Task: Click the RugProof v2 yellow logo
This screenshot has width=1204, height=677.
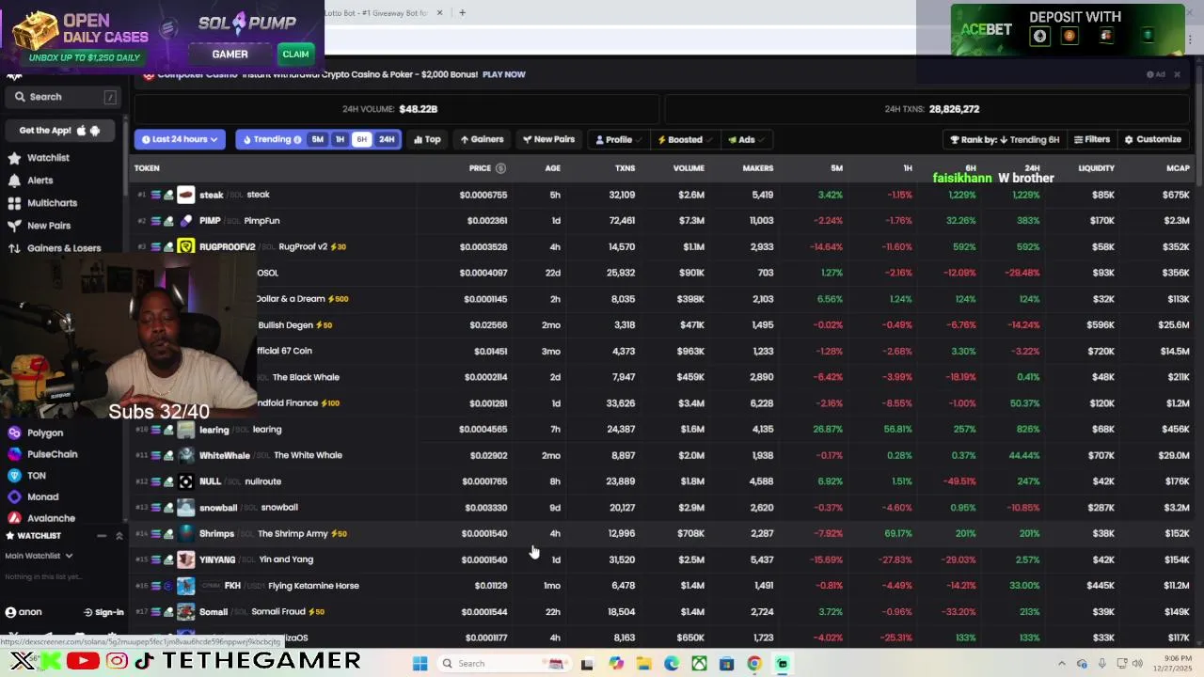Action: pos(185,246)
